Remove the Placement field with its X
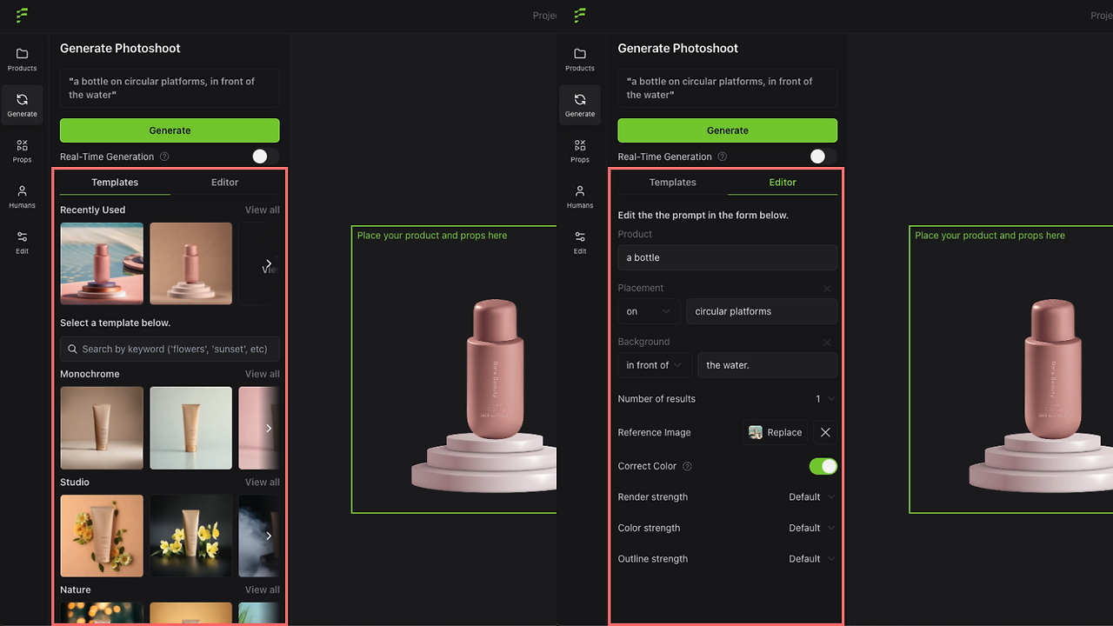The image size is (1113, 626). 827,289
